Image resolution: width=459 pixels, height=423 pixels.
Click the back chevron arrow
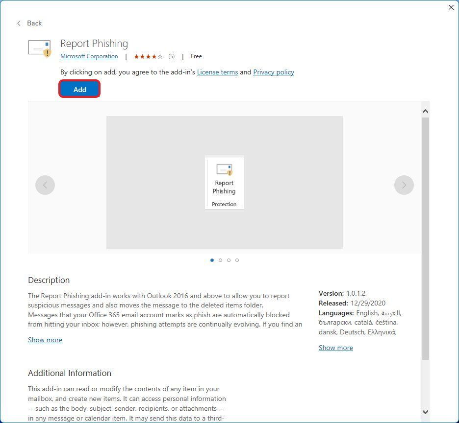[x=19, y=23]
